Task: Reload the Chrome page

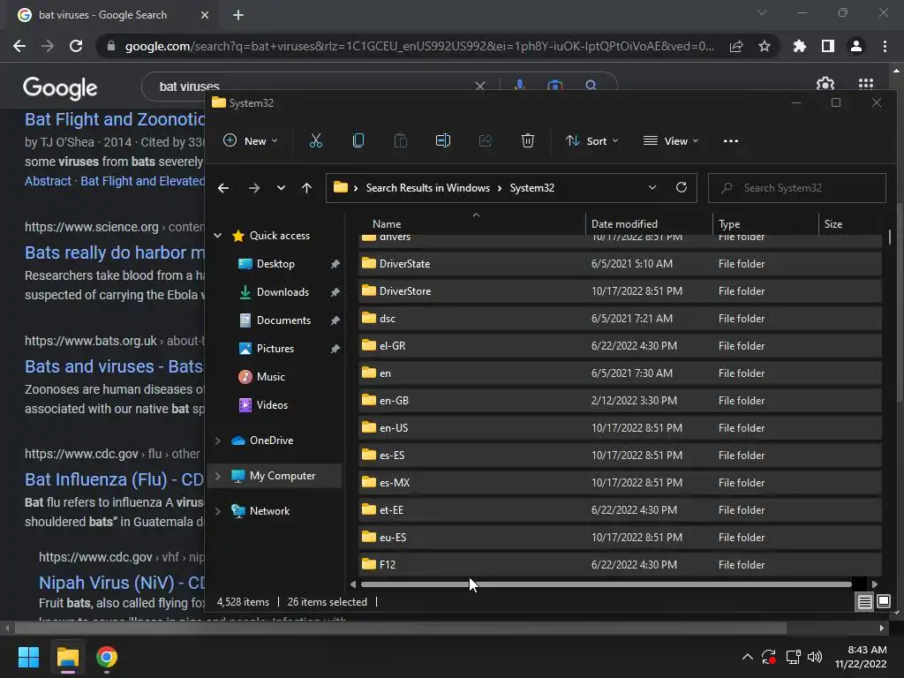Action: click(x=76, y=46)
